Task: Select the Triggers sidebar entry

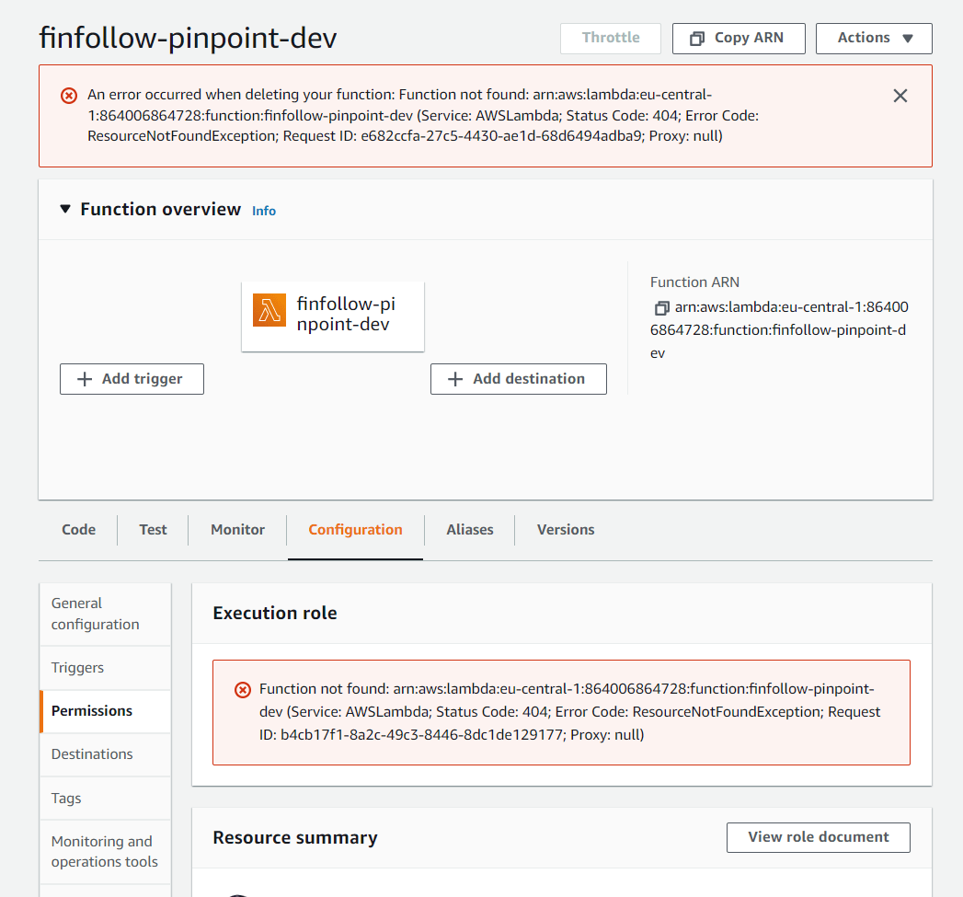Action: (77, 667)
